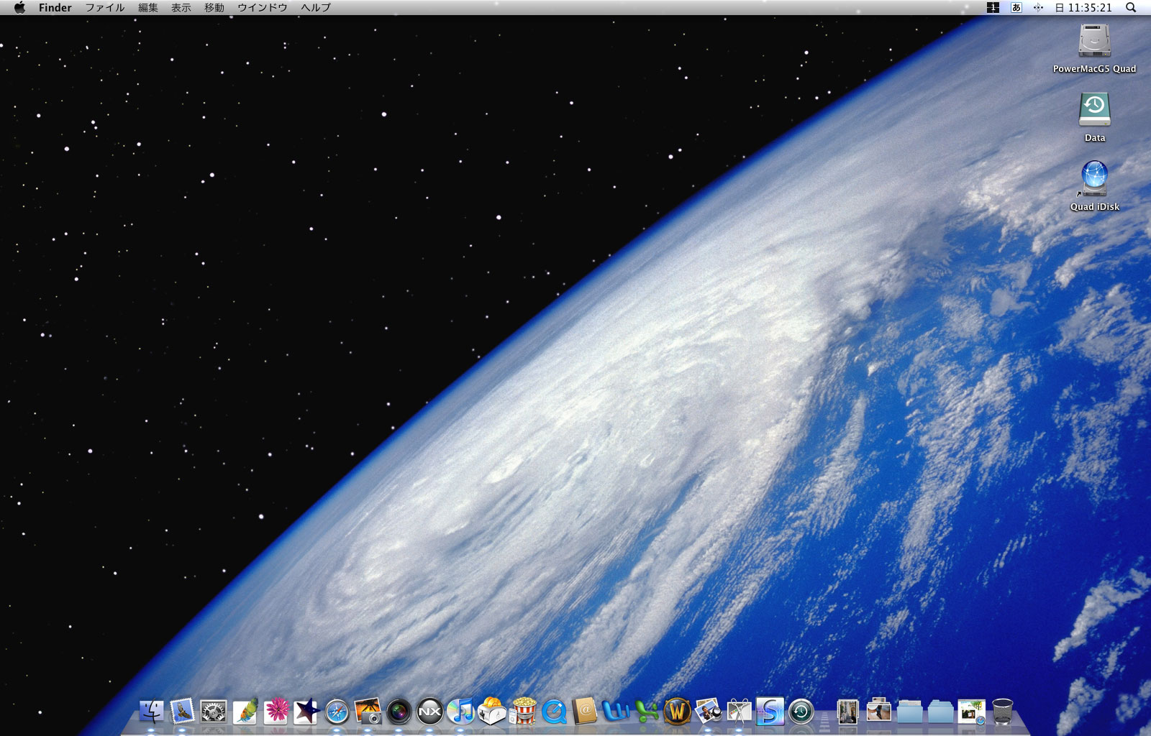Launch QuickTime Player from the Dock
Viewport: 1151px width, 736px height.
554,712
